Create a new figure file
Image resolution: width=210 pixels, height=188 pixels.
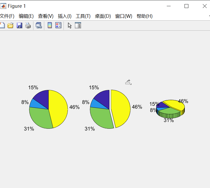tap(2, 25)
